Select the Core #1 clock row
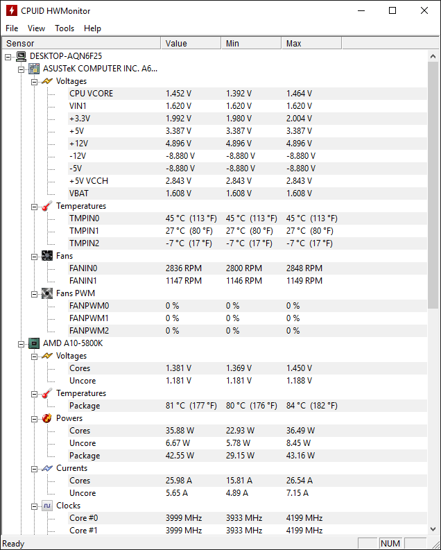 click(248, 531)
